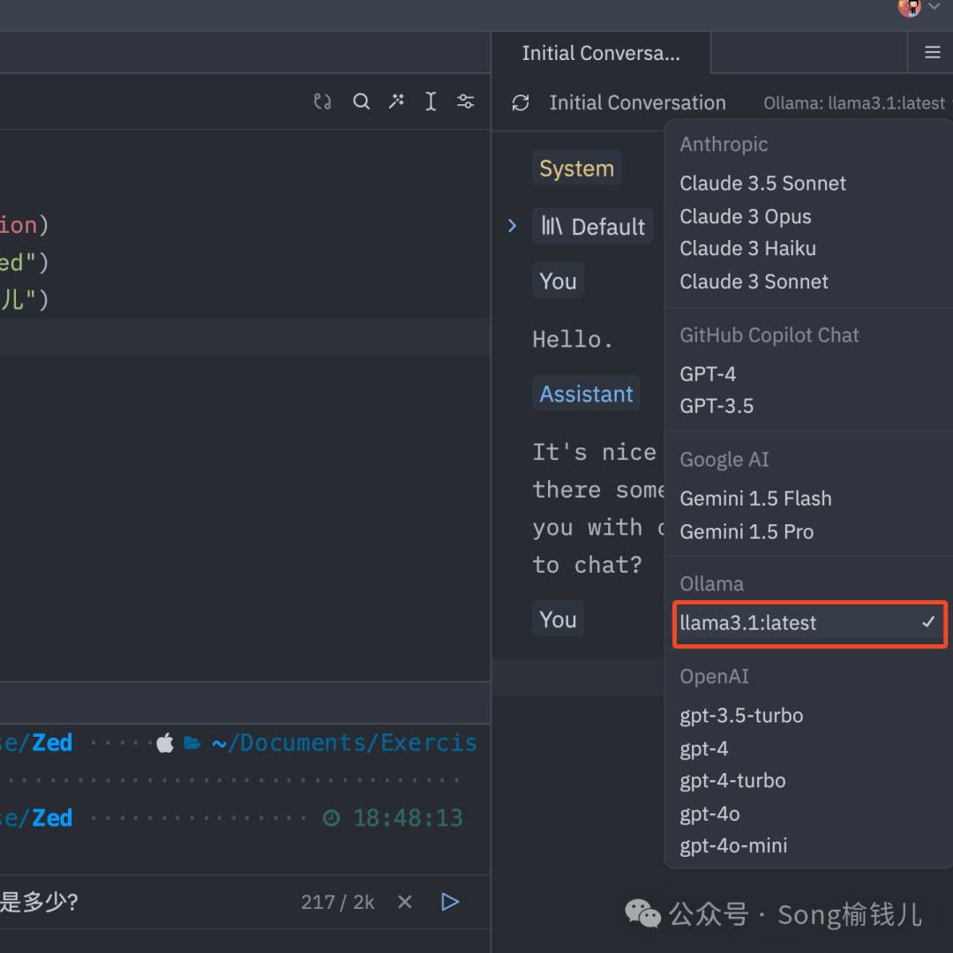This screenshot has height=953, width=953.
Task: Click the Apple logo in terminal prompt
Action: click(x=165, y=743)
